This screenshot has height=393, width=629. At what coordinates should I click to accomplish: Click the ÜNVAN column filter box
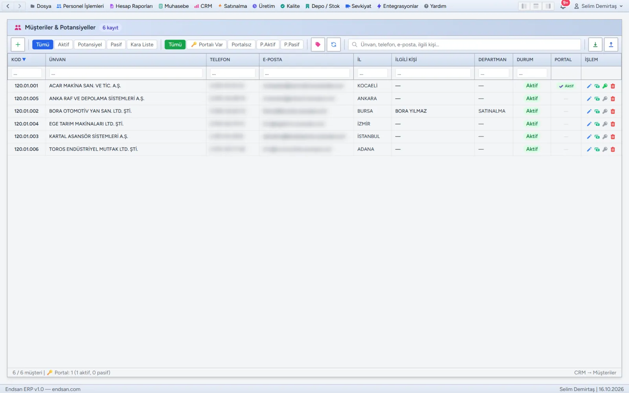(126, 73)
